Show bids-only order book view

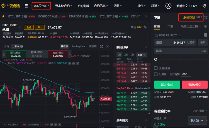pyautogui.click(x=126, y=55)
